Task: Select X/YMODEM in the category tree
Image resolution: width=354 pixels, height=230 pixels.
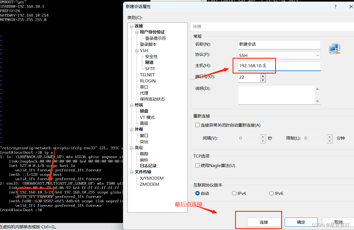Action: [152, 178]
